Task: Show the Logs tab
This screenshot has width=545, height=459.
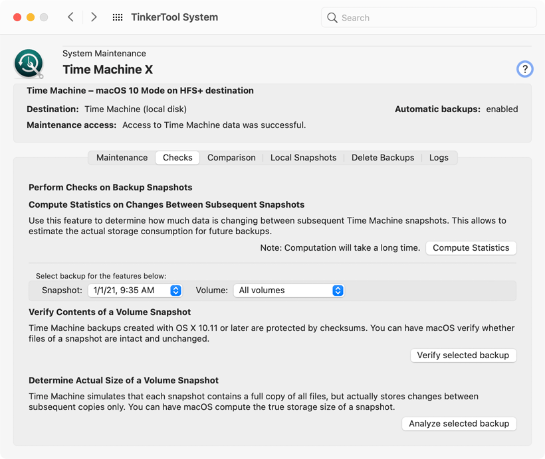Action: (x=439, y=157)
